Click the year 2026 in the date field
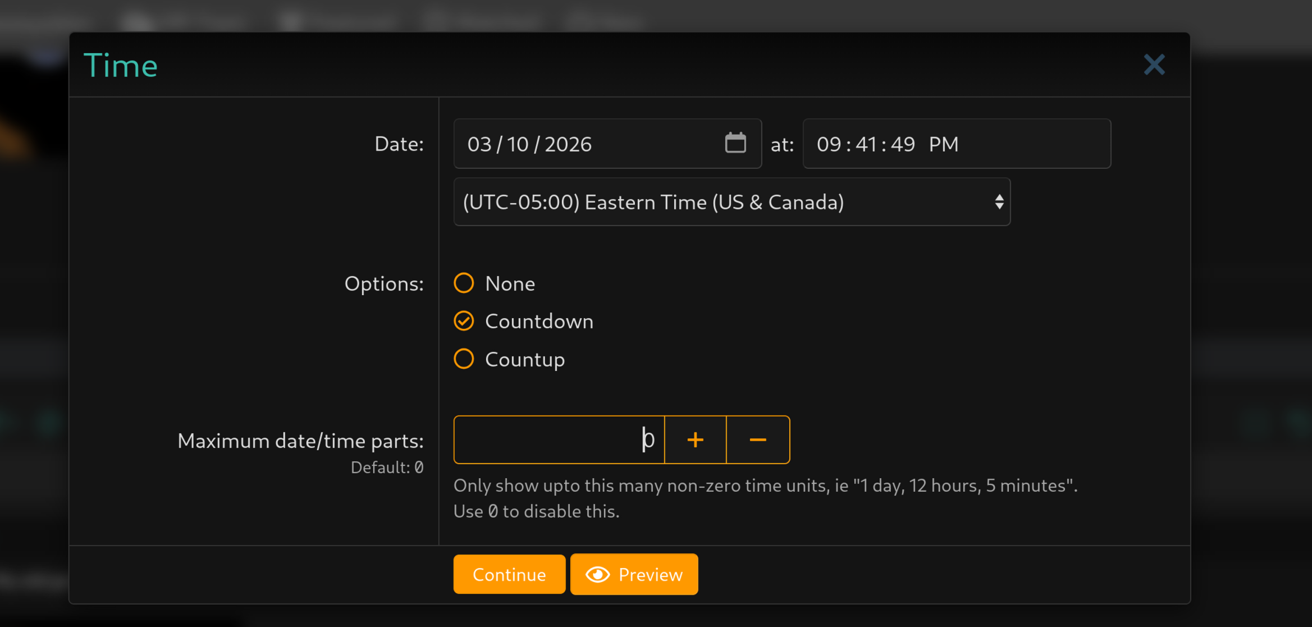This screenshot has width=1312, height=627. click(568, 144)
